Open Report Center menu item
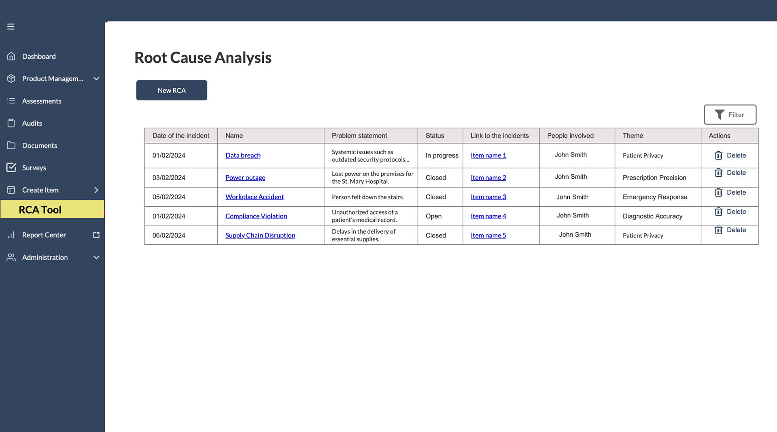Image resolution: width=777 pixels, height=432 pixels. pyautogui.click(x=44, y=235)
